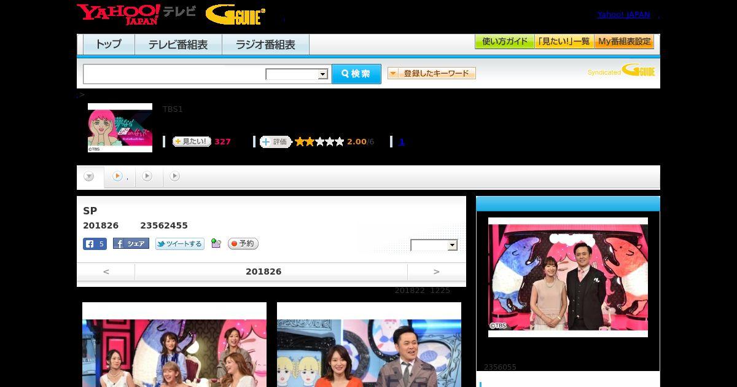Open the program thumbnail with pink-haired woman
This screenshot has width=737, height=387.
coord(120,128)
